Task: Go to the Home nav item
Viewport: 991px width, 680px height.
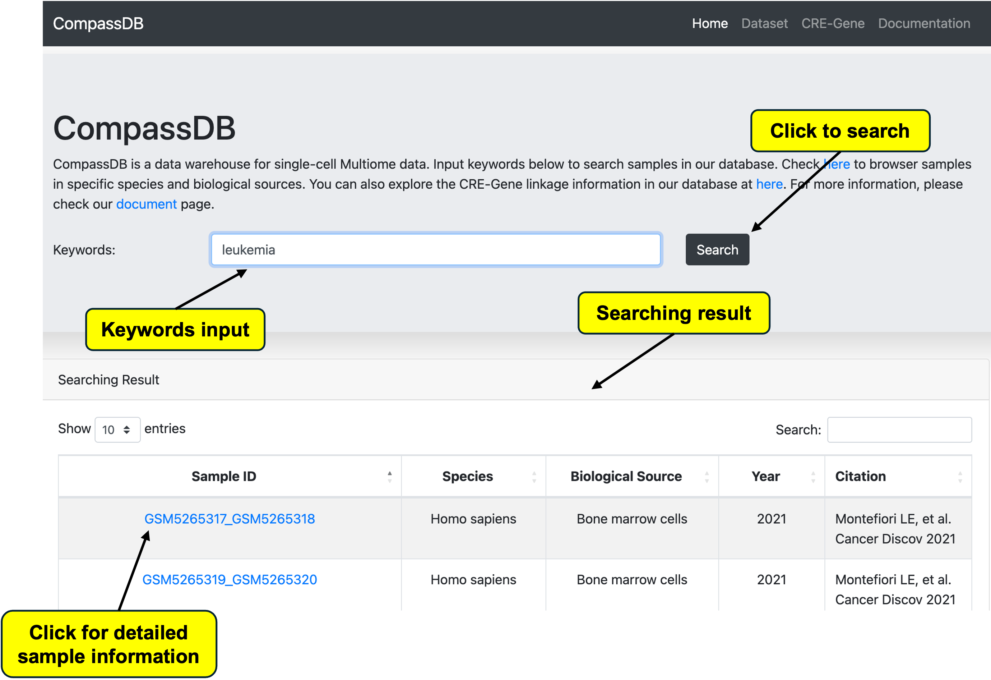Action: [709, 23]
